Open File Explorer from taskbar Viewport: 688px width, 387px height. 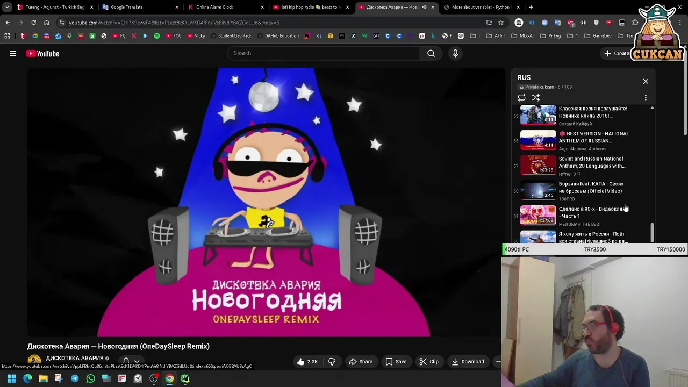tap(43, 378)
